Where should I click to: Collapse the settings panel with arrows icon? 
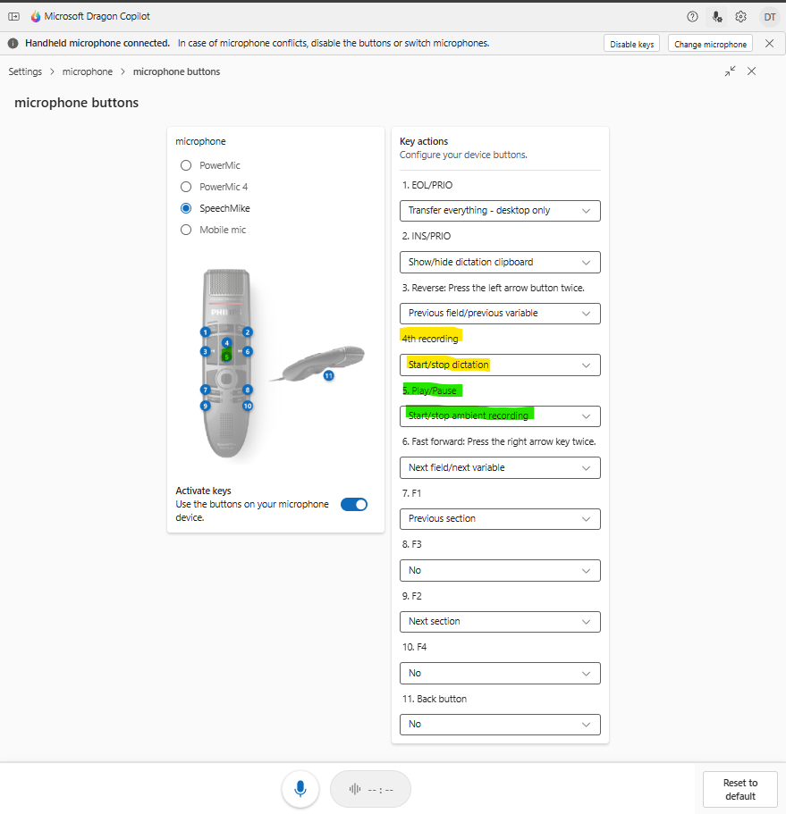730,71
